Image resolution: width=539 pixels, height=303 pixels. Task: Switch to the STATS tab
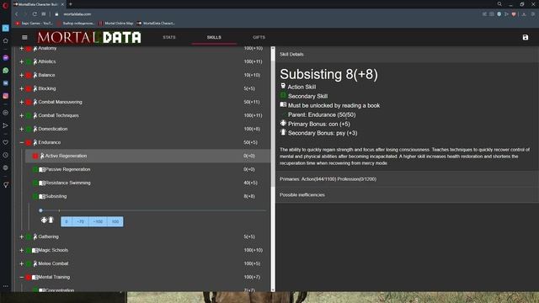click(x=169, y=37)
